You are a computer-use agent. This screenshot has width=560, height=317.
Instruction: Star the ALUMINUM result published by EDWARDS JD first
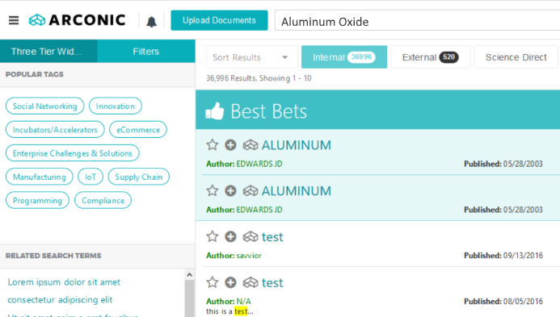coord(213,144)
